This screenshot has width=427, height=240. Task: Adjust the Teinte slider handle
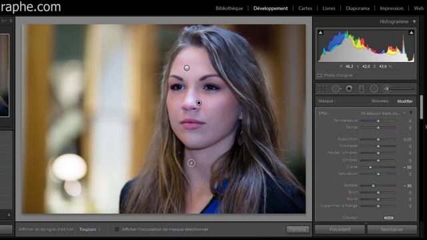[378, 127]
